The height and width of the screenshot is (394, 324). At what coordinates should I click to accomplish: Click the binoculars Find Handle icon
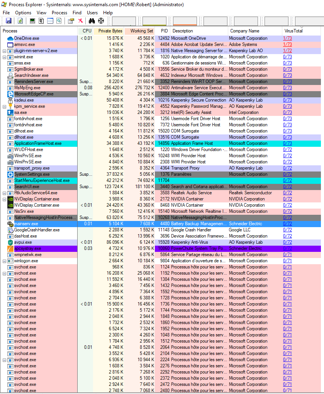click(x=92, y=21)
